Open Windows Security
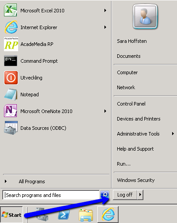This screenshot has height=223, width=177. click(136, 180)
